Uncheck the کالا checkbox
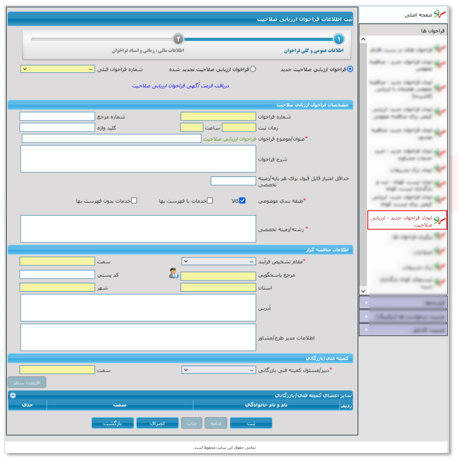 (x=242, y=200)
